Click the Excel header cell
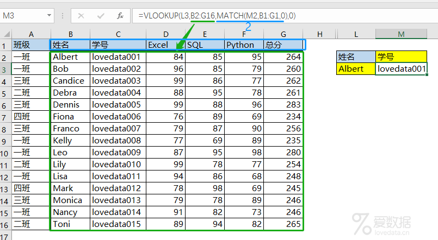This screenshot has height=240, width=438. (165, 45)
